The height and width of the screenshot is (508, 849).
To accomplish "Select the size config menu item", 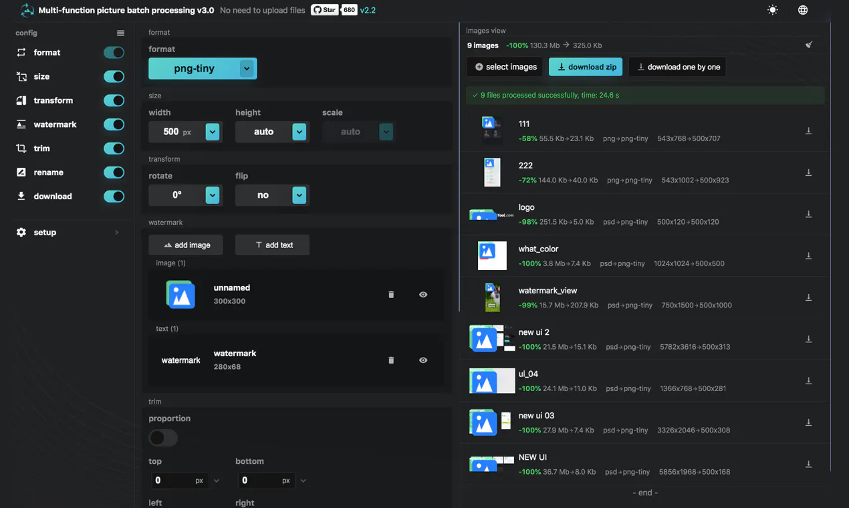I will [x=41, y=76].
